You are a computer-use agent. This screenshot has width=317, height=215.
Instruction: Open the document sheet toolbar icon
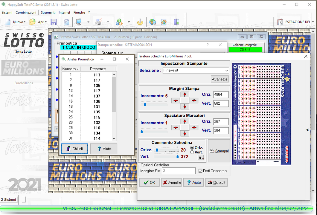(x=66, y=22)
